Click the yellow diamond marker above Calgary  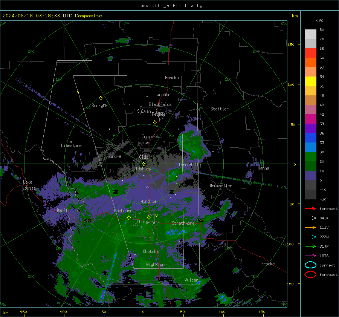[149, 217]
